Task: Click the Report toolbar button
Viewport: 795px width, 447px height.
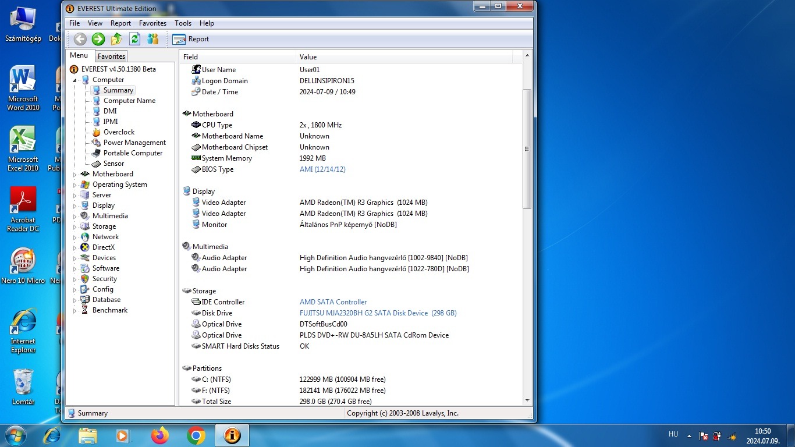Action: point(190,39)
